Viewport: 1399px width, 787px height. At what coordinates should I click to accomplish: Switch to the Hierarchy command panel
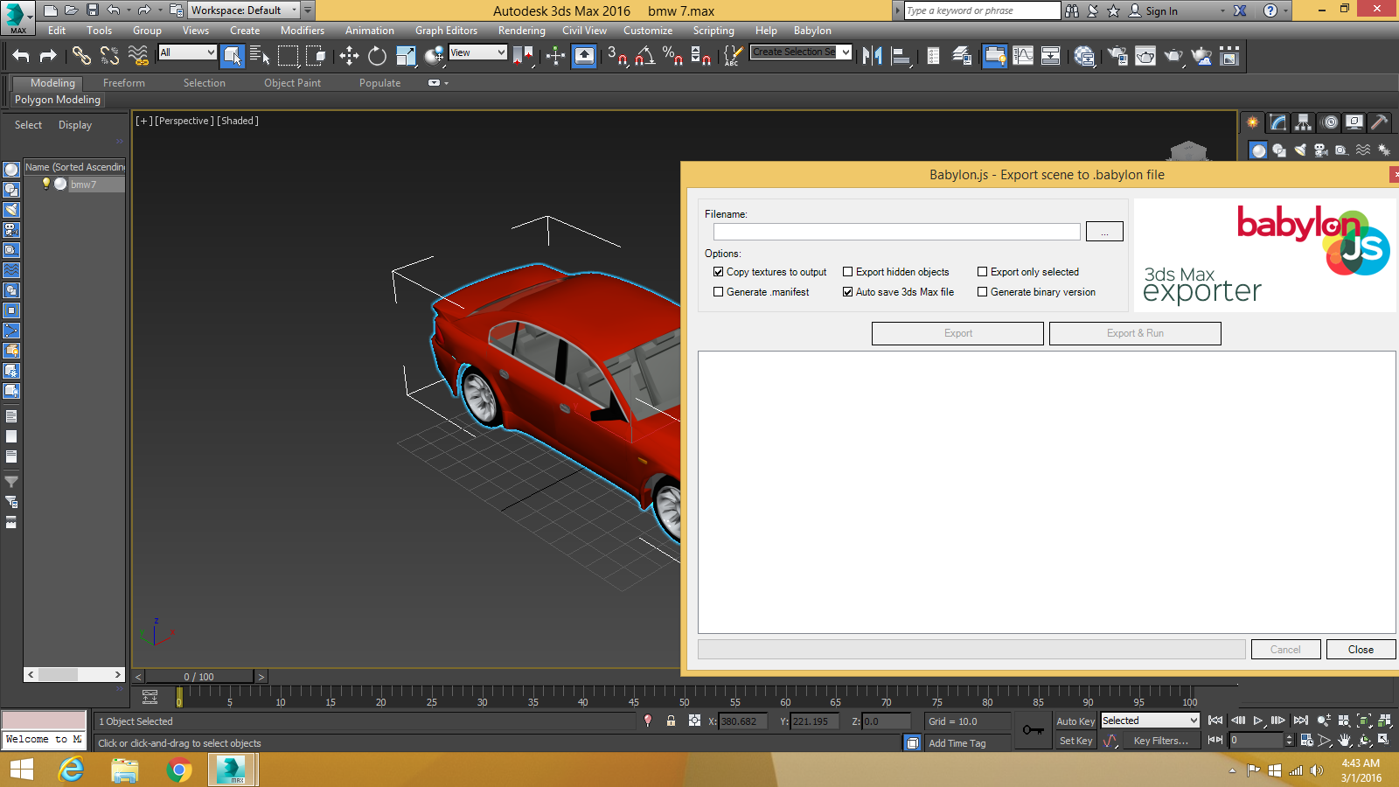pos(1304,122)
